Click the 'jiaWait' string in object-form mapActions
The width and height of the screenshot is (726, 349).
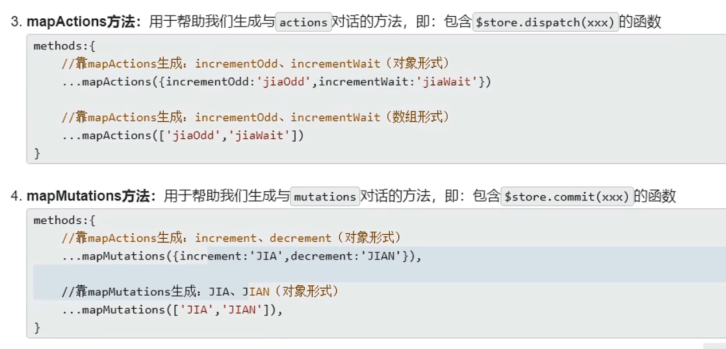click(448, 82)
